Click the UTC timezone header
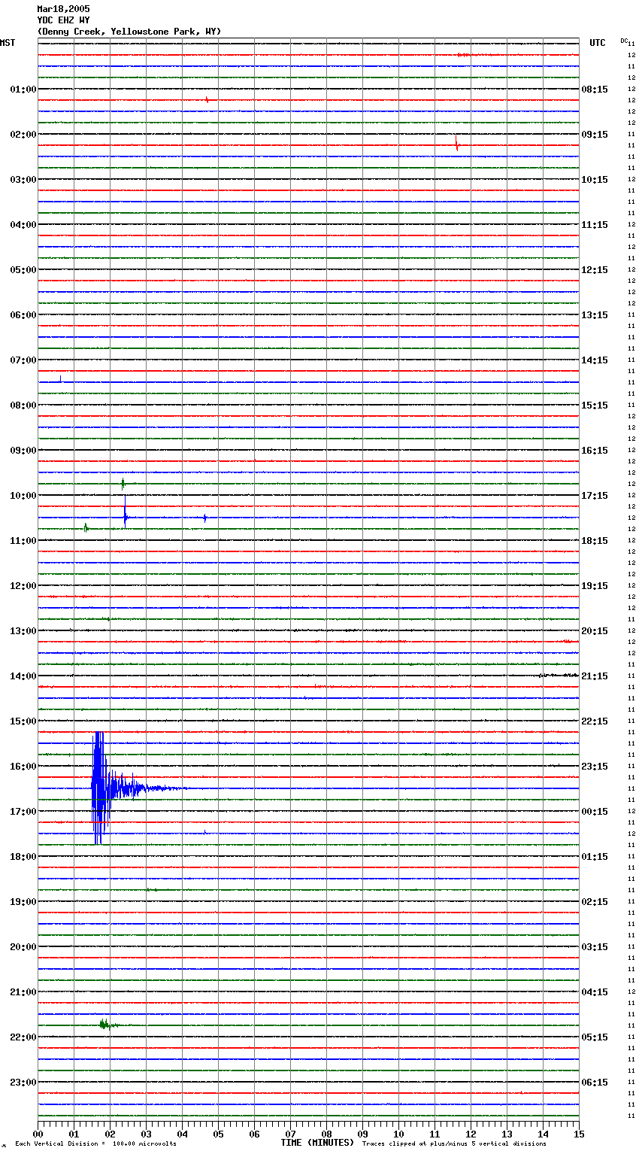The image size is (639, 1154). pyautogui.click(x=598, y=43)
